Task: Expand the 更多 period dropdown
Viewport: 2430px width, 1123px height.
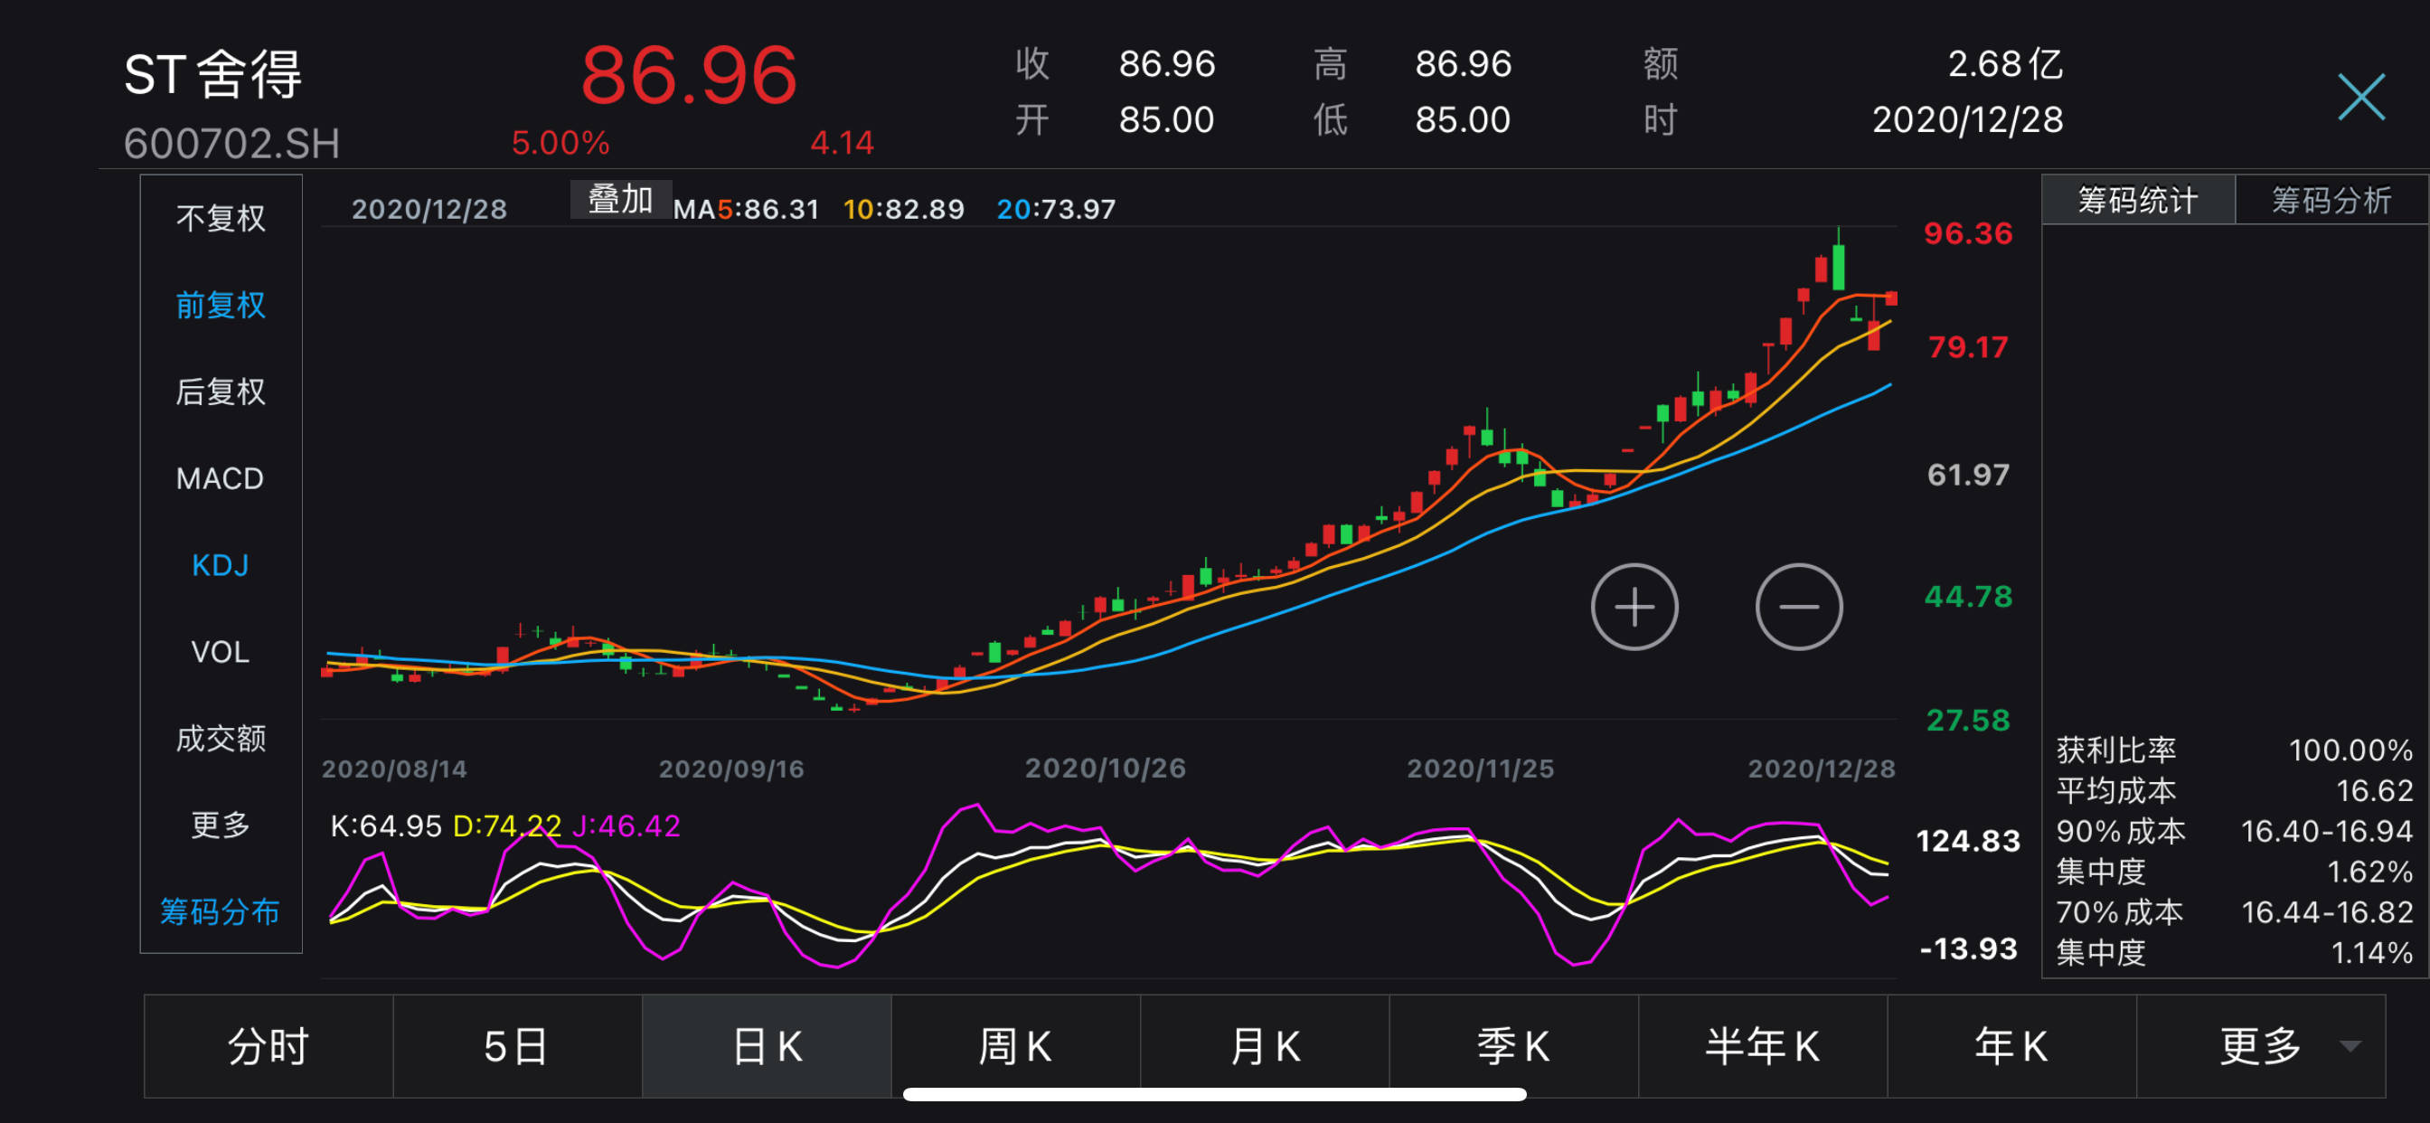Action: click(x=2260, y=1046)
